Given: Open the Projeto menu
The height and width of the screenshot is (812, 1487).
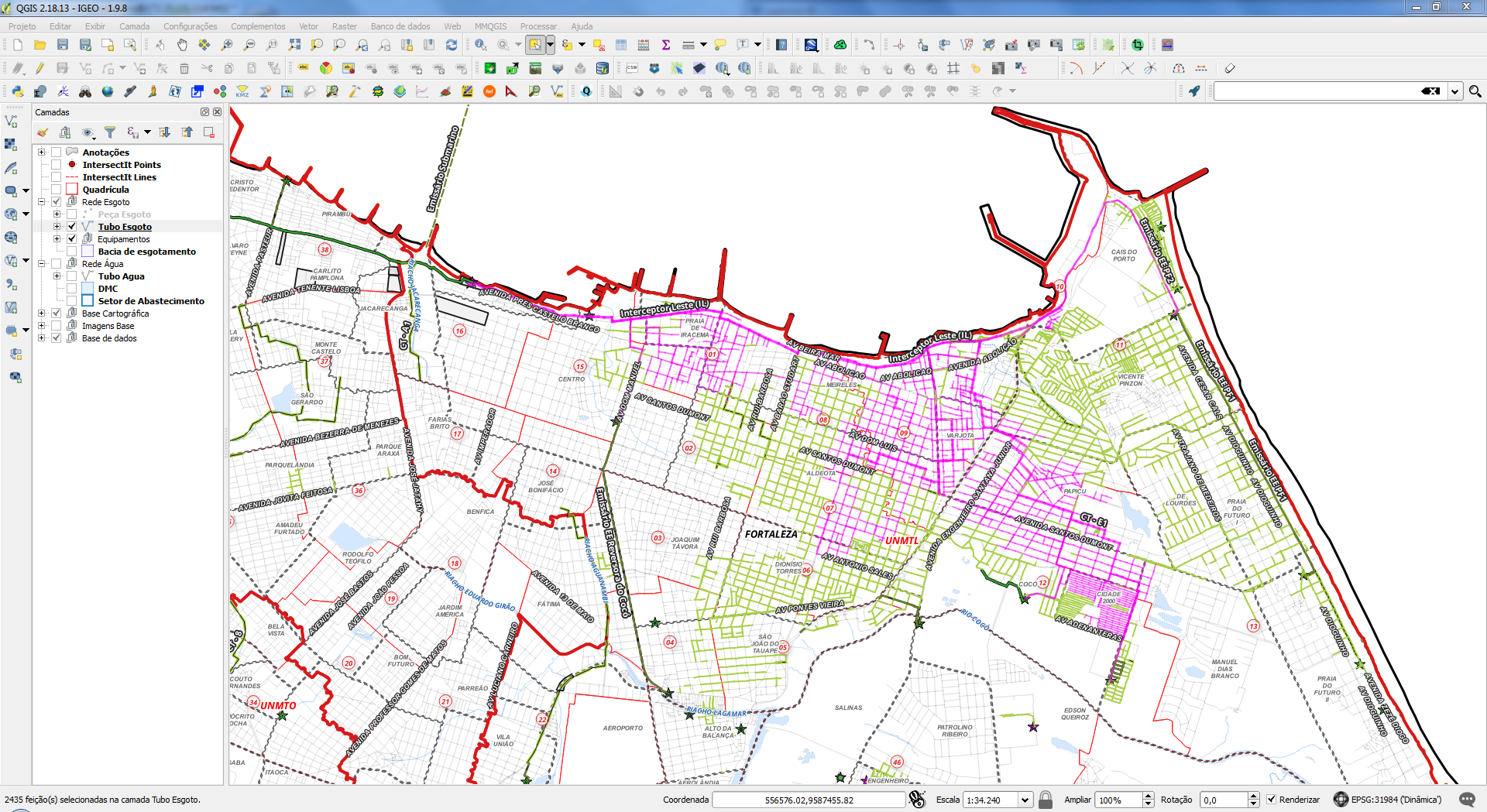Looking at the screenshot, I should [x=22, y=26].
